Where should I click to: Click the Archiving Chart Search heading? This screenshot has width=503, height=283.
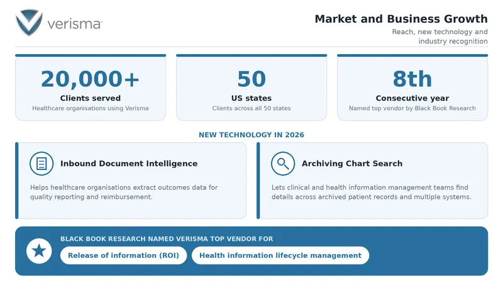pos(352,164)
